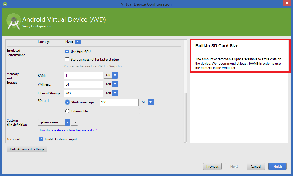Click the Built-in SD Card Size heading

pyautogui.click(x=217, y=46)
